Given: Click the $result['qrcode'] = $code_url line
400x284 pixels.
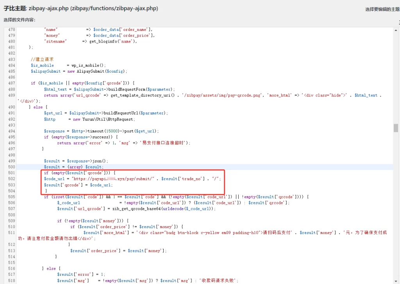Looking at the screenshot, I should click(x=79, y=185).
